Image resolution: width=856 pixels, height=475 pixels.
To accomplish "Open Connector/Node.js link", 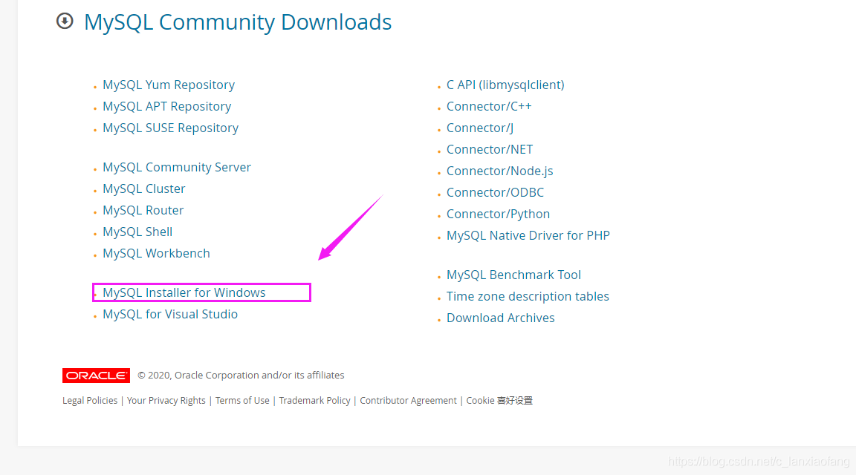I will click(500, 171).
